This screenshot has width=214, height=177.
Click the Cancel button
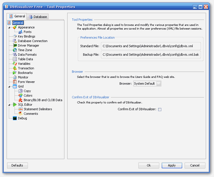(195, 165)
